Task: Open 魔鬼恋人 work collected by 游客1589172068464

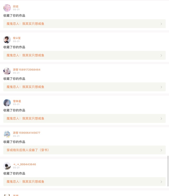Action: pos(25,87)
